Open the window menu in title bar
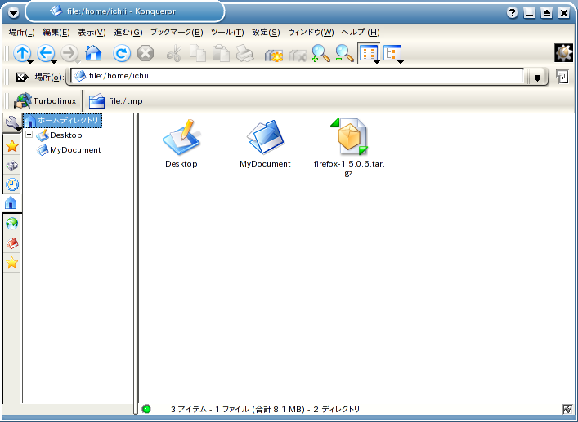Image resolution: width=578 pixels, height=422 pixels. pyautogui.click(x=13, y=13)
